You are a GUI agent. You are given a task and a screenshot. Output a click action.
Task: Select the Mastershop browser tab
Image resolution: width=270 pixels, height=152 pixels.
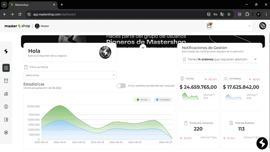33,5
